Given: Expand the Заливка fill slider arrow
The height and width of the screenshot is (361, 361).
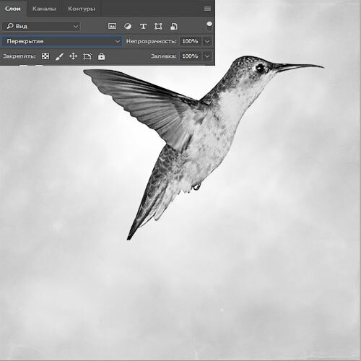Looking at the screenshot, I should (x=207, y=56).
